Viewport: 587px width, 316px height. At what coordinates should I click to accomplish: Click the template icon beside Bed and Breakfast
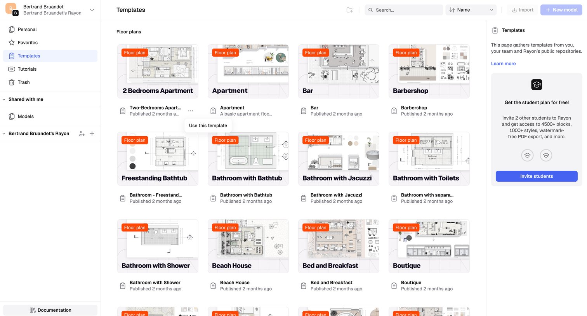[304, 286]
